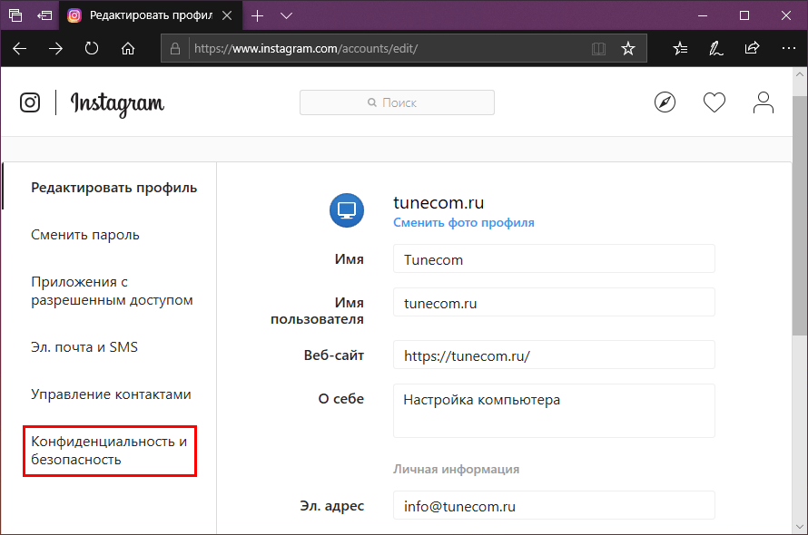
Task: Open activity heart icon
Action: pos(714,102)
